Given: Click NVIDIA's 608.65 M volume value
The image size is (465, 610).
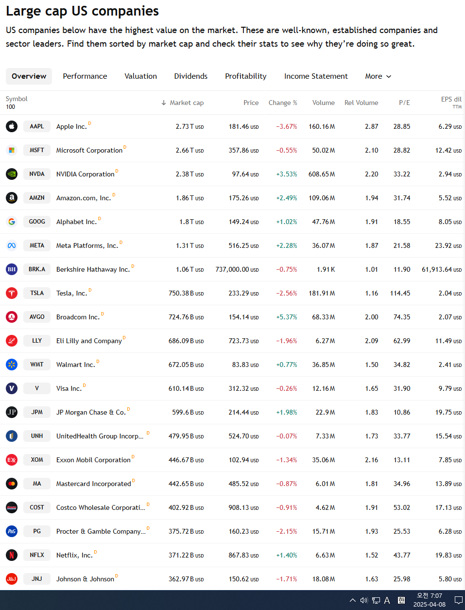Looking at the screenshot, I should point(322,174).
